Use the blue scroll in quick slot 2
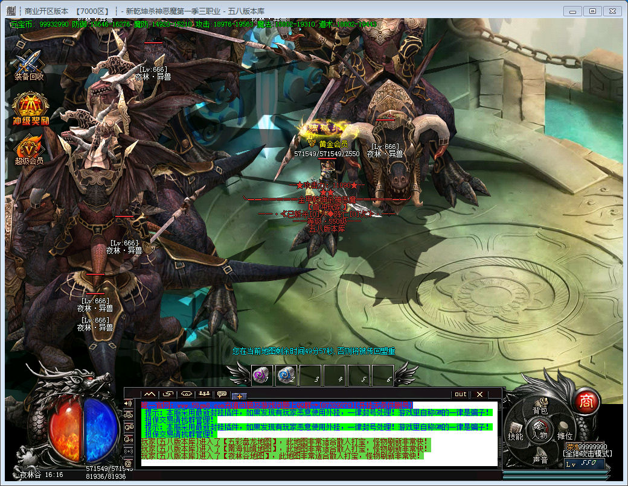 pyautogui.click(x=286, y=375)
